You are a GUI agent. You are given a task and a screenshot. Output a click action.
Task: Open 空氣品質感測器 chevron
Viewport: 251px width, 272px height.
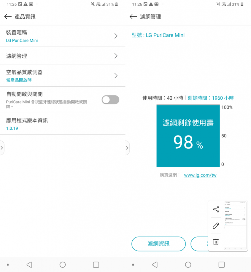click(116, 76)
